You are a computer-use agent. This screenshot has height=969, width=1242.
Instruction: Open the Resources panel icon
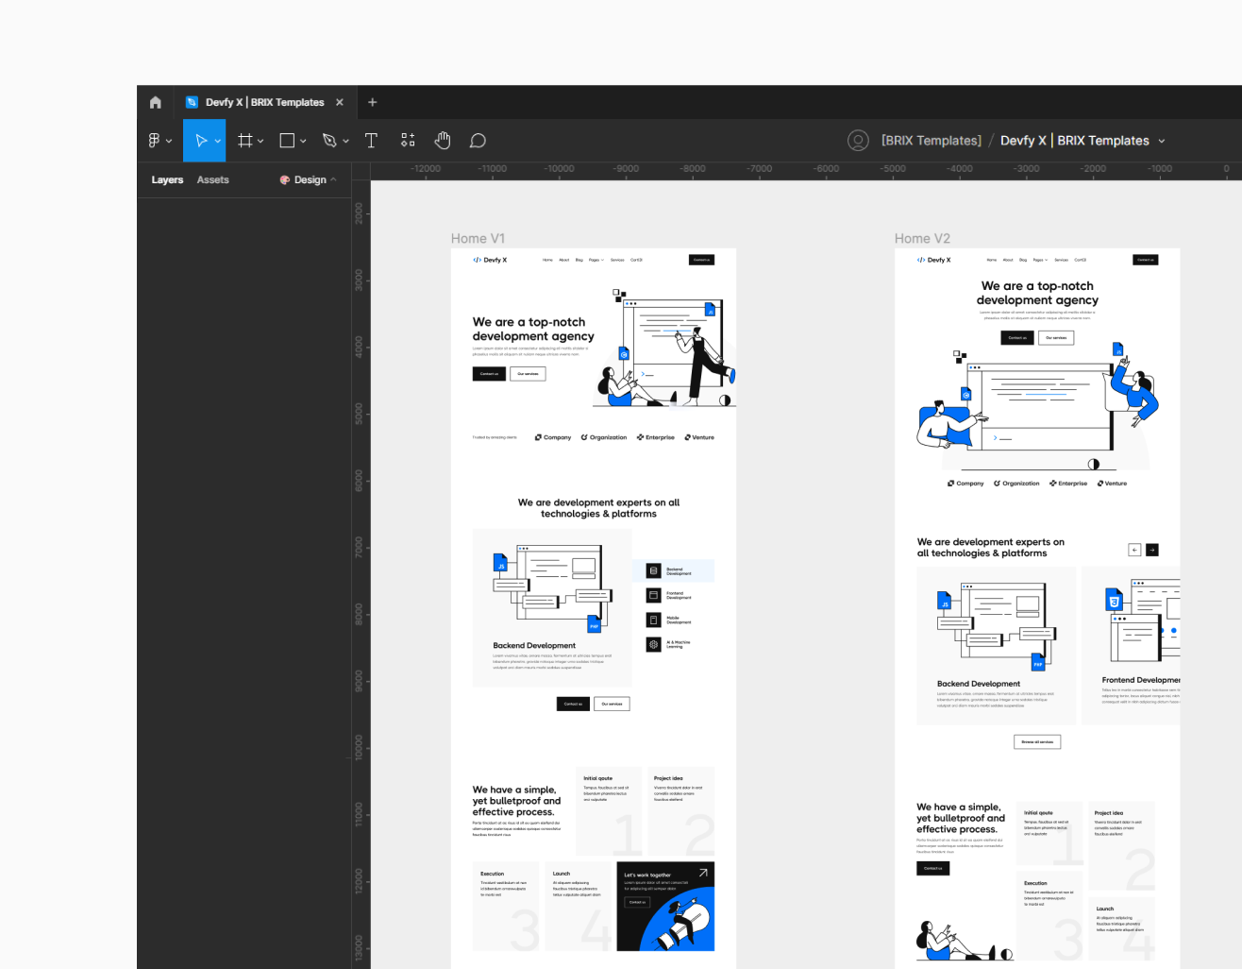pyautogui.click(x=407, y=140)
